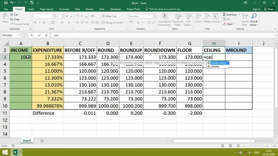Choose CEILING from autocomplete list

(218, 66)
